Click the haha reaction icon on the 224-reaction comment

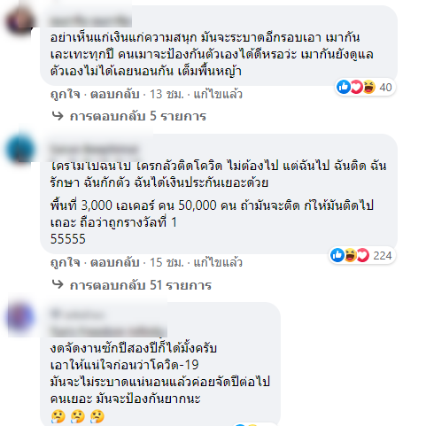click(350, 255)
